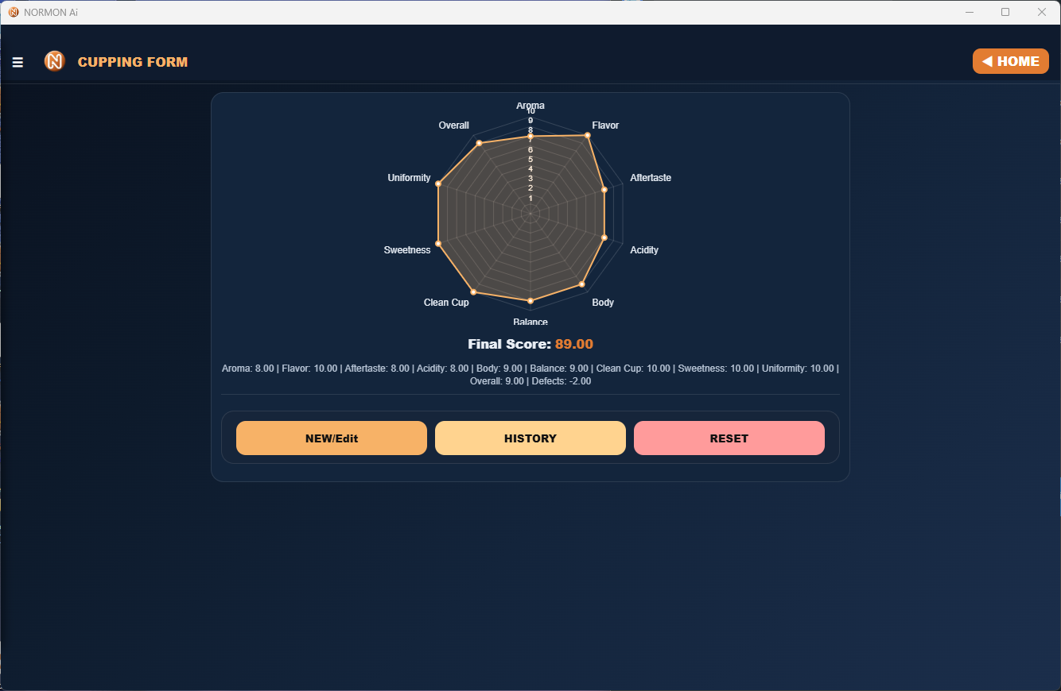Select the Flavor data point on radar chart
1061x691 pixels.
tap(588, 136)
